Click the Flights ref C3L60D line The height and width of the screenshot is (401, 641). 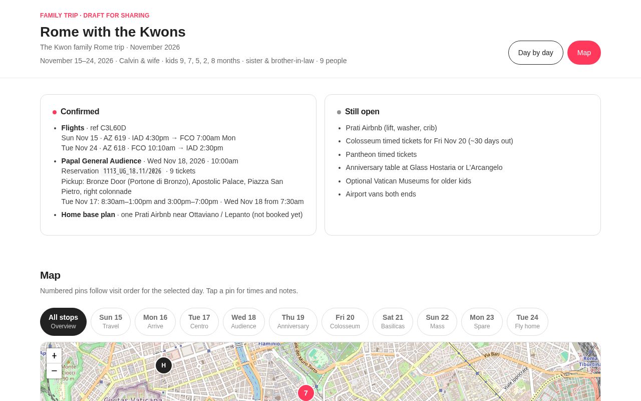click(94, 128)
